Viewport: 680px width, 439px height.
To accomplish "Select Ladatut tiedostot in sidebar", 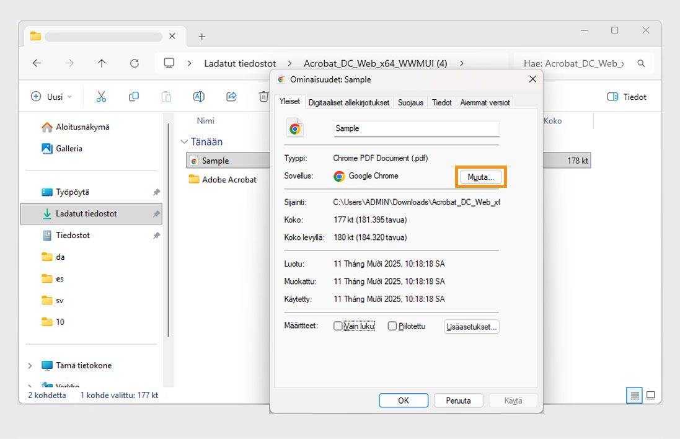I will pyautogui.click(x=91, y=214).
